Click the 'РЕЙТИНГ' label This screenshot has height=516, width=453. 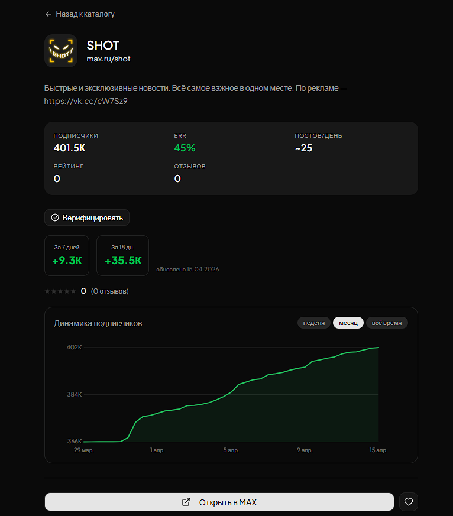(x=69, y=167)
